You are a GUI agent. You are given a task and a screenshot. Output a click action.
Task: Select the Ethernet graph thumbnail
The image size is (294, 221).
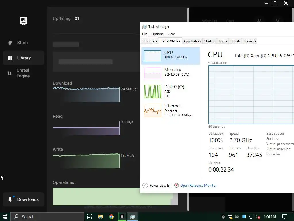(x=153, y=110)
